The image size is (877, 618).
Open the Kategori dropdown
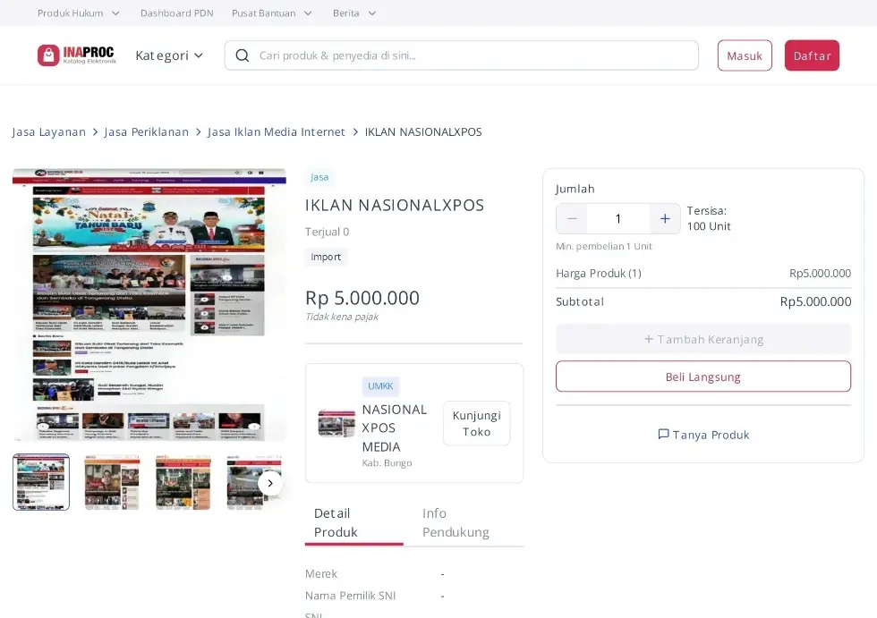point(169,55)
